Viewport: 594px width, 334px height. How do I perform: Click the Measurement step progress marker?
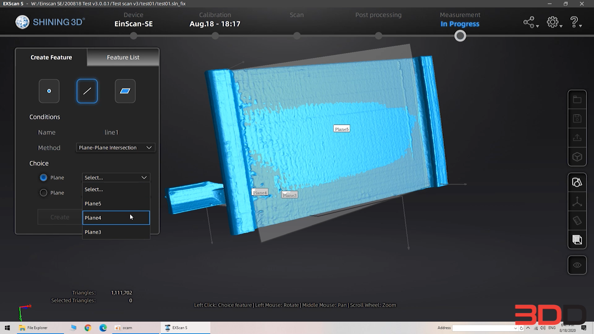(x=460, y=36)
